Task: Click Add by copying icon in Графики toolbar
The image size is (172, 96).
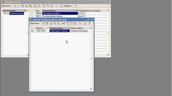Action: (x=47, y=23)
